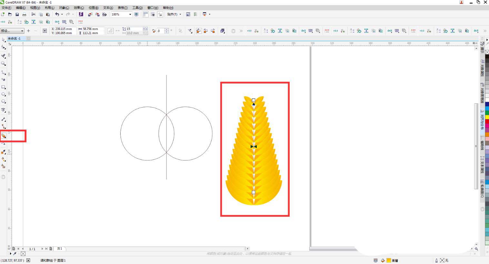Open the zoom level 100% dropdown

(x=130, y=14)
